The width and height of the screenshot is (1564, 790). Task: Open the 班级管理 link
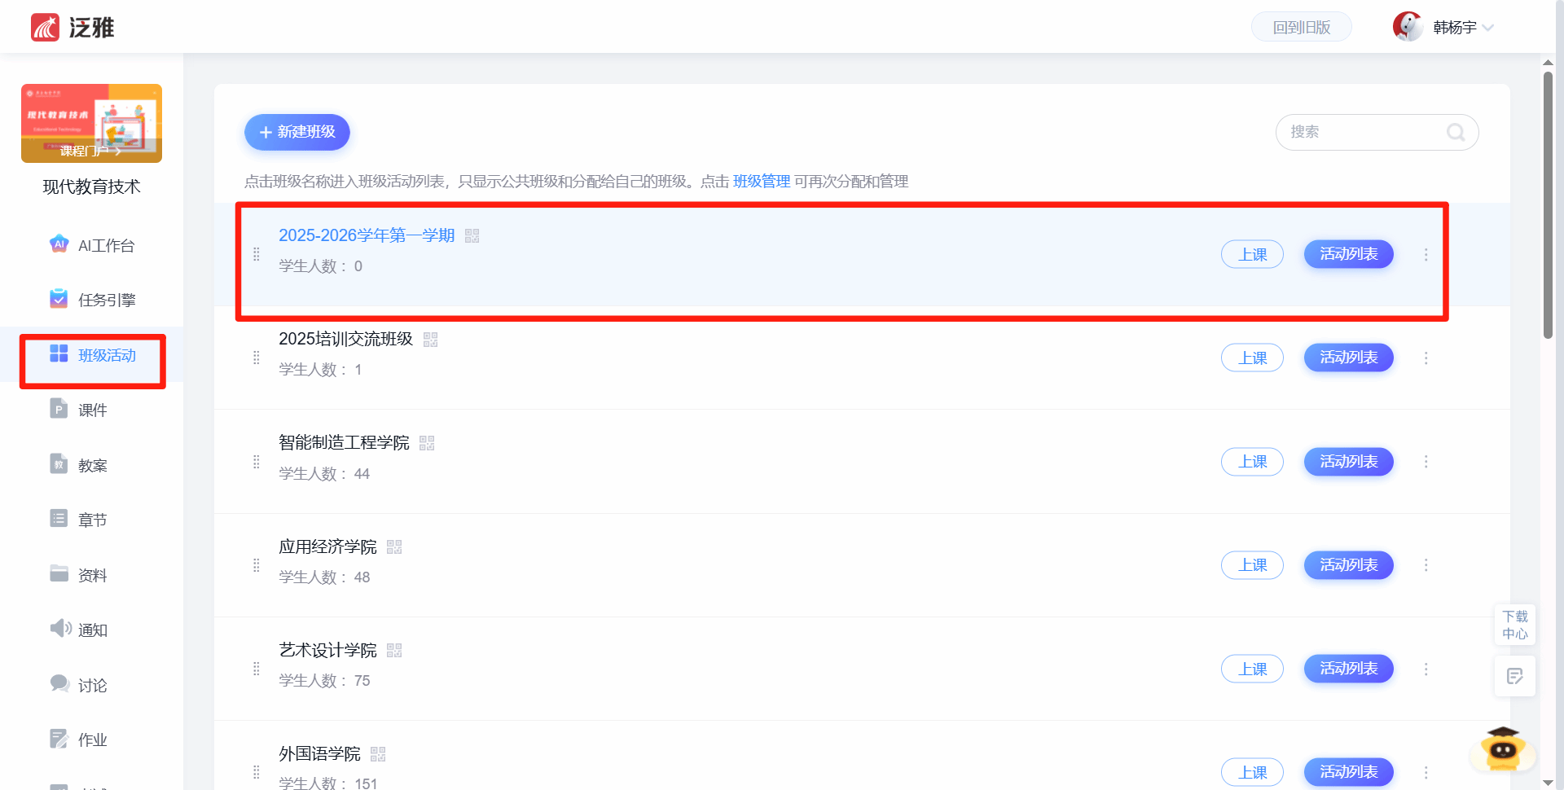coord(761,182)
